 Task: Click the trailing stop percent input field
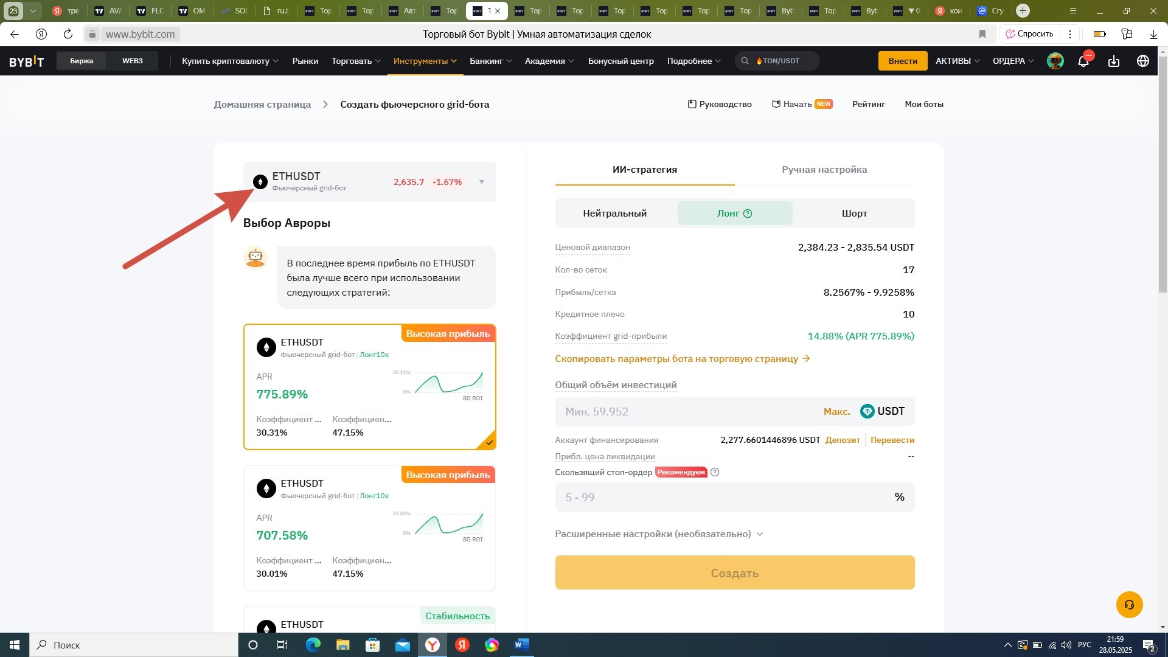(x=735, y=497)
